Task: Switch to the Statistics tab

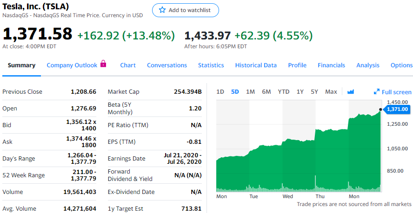Action: pos(211,65)
